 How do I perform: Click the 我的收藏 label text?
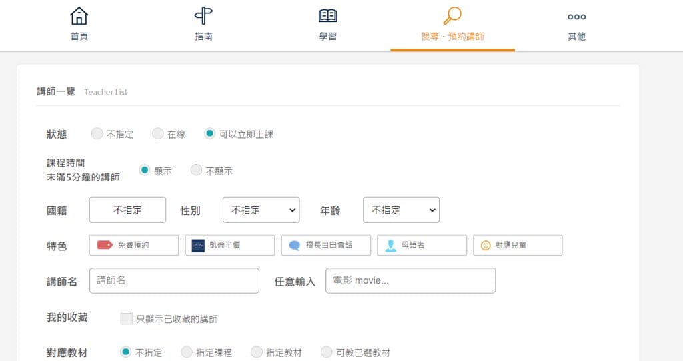click(x=67, y=318)
